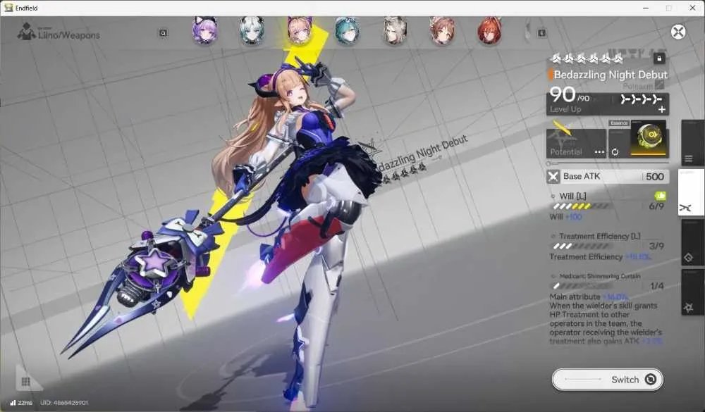Click the Base ATK value 500
Screen dimensions: 705x412
point(655,177)
